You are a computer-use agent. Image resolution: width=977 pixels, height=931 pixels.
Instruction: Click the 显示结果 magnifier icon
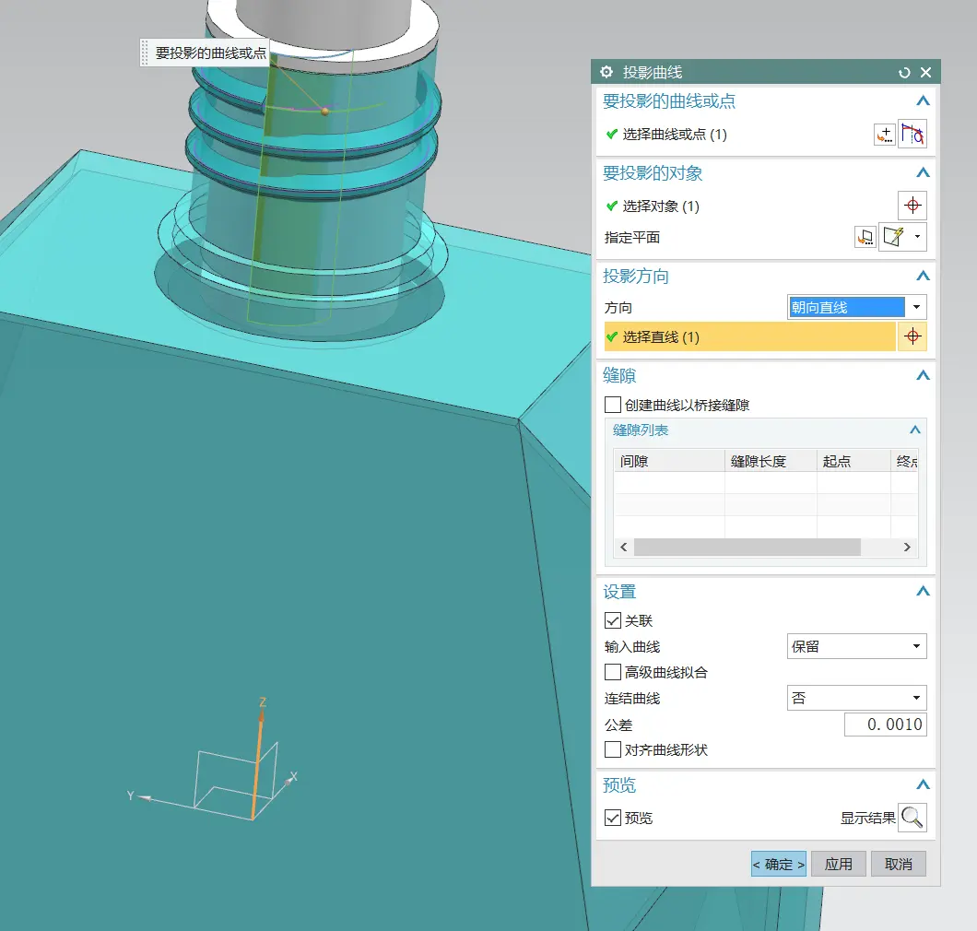point(912,818)
